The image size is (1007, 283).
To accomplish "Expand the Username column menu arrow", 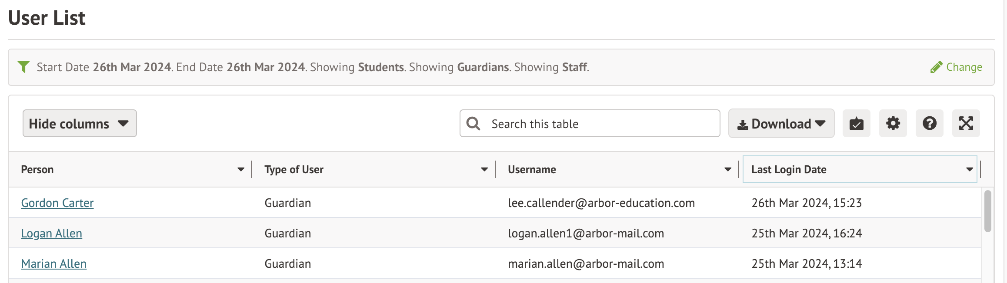I will coord(727,170).
